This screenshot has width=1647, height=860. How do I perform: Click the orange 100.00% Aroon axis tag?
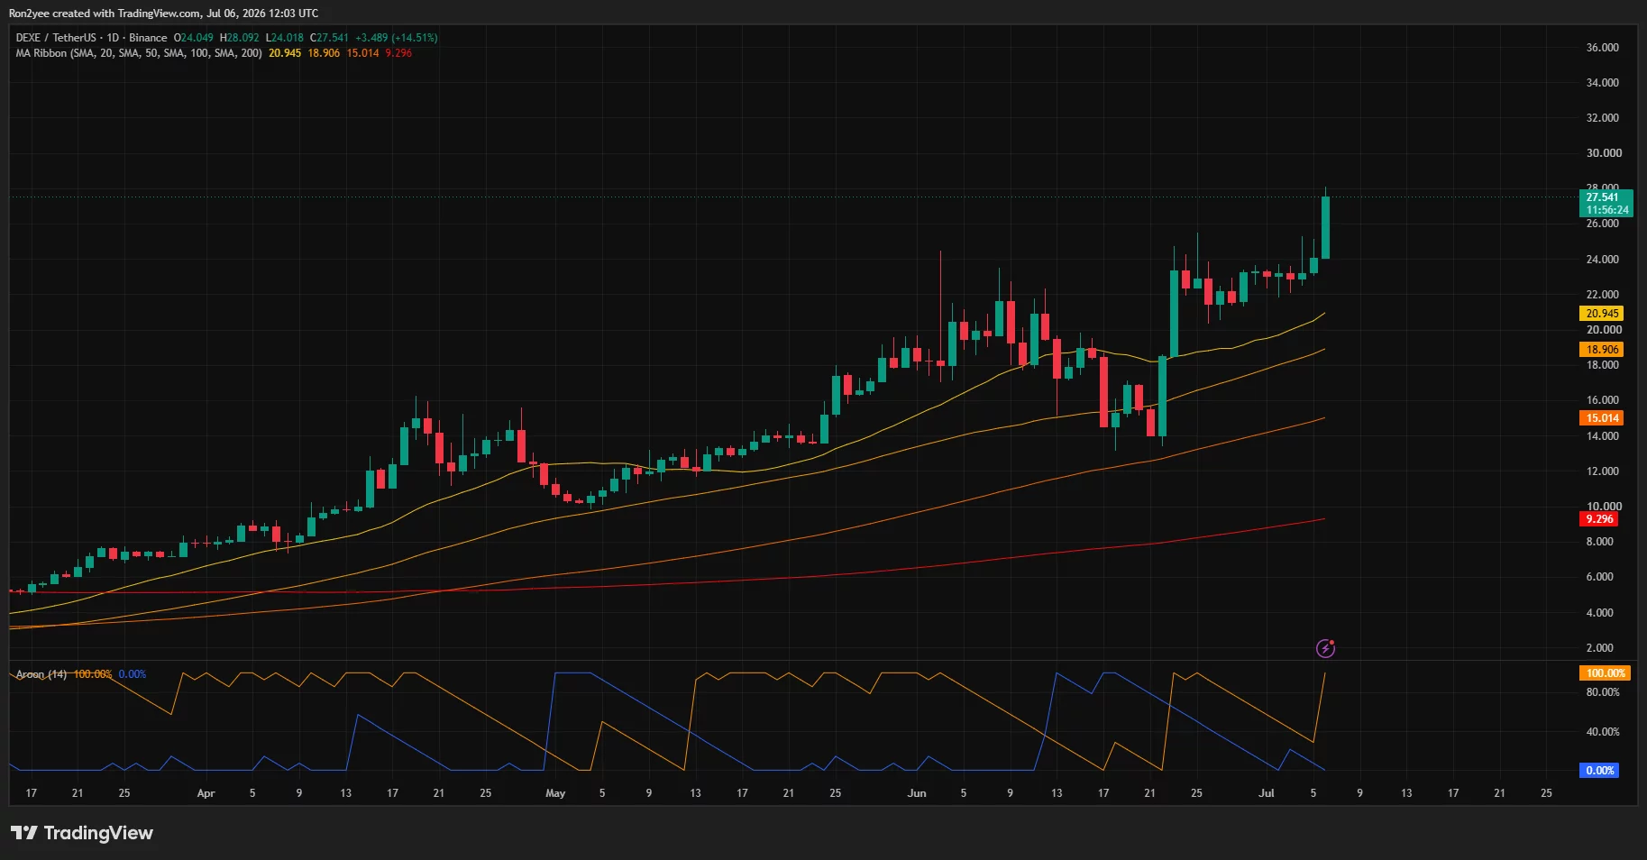click(x=1606, y=673)
